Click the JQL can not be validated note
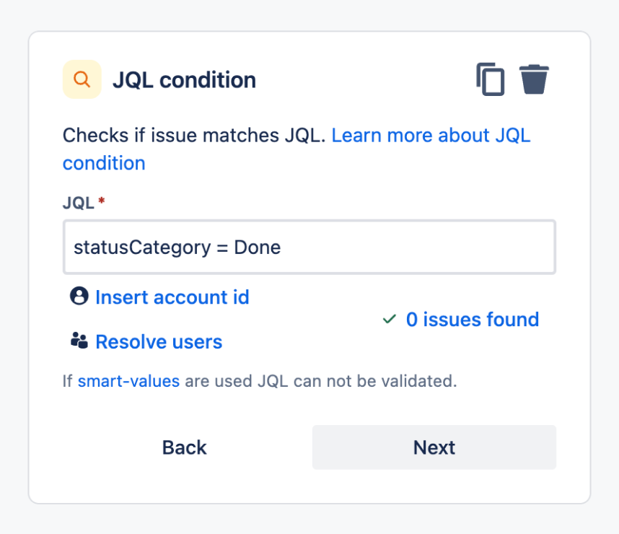The image size is (619, 534). tap(321, 381)
